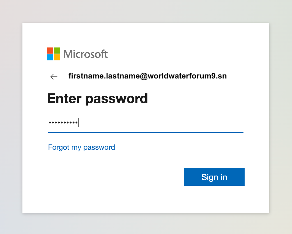The width and height of the screenshot is (292, 234).
Task: Select the green square in the Microsoft logo
Action: pos(56,51)
